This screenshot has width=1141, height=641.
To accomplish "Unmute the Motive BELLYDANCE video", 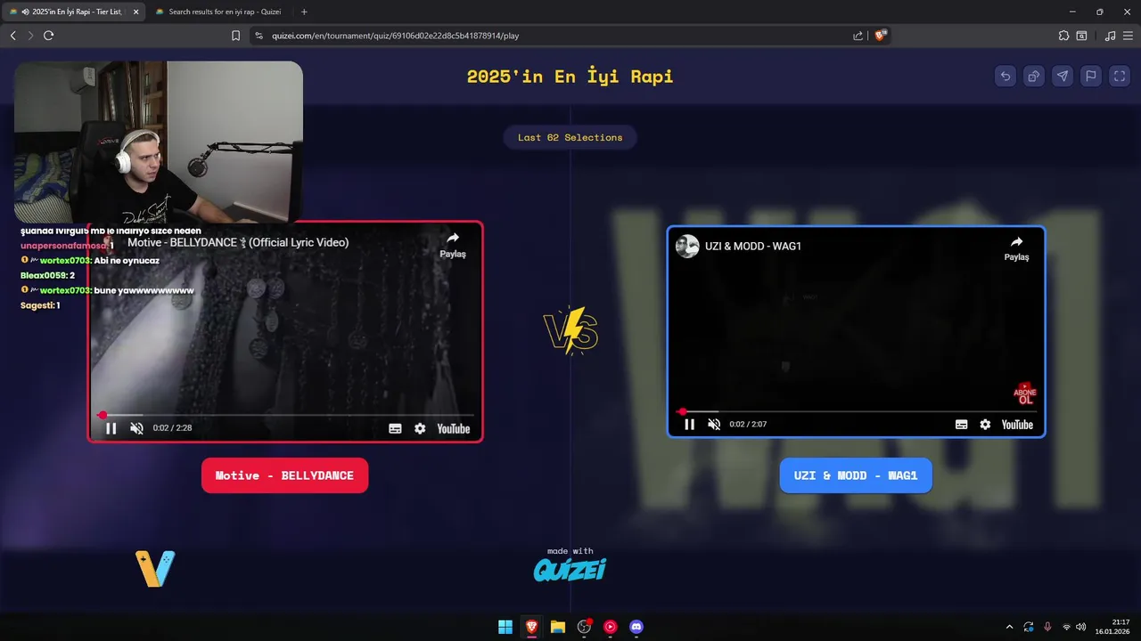I will pyautogui.click(x=136, y=428).
